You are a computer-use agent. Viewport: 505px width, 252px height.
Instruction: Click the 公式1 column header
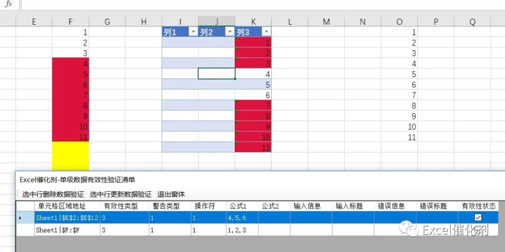(x=242, y=206)
